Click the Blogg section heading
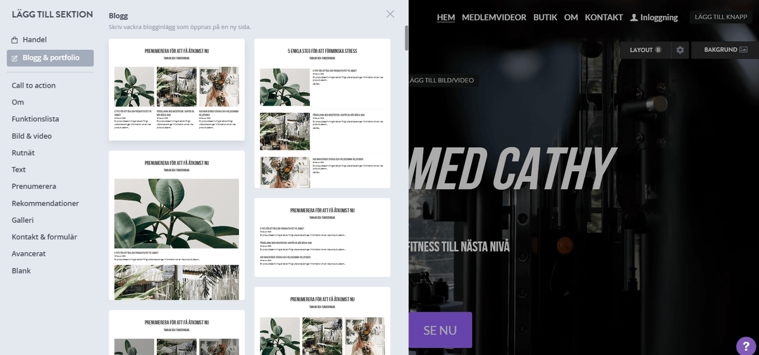Viewport: 759px width, 355px height. coord(118,16)
